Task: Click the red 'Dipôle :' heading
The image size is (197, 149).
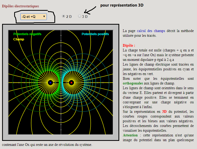Action: [129, 45]
